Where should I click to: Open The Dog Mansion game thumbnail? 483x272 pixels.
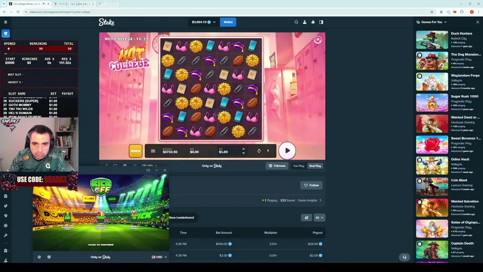click(x=432, y=61)
